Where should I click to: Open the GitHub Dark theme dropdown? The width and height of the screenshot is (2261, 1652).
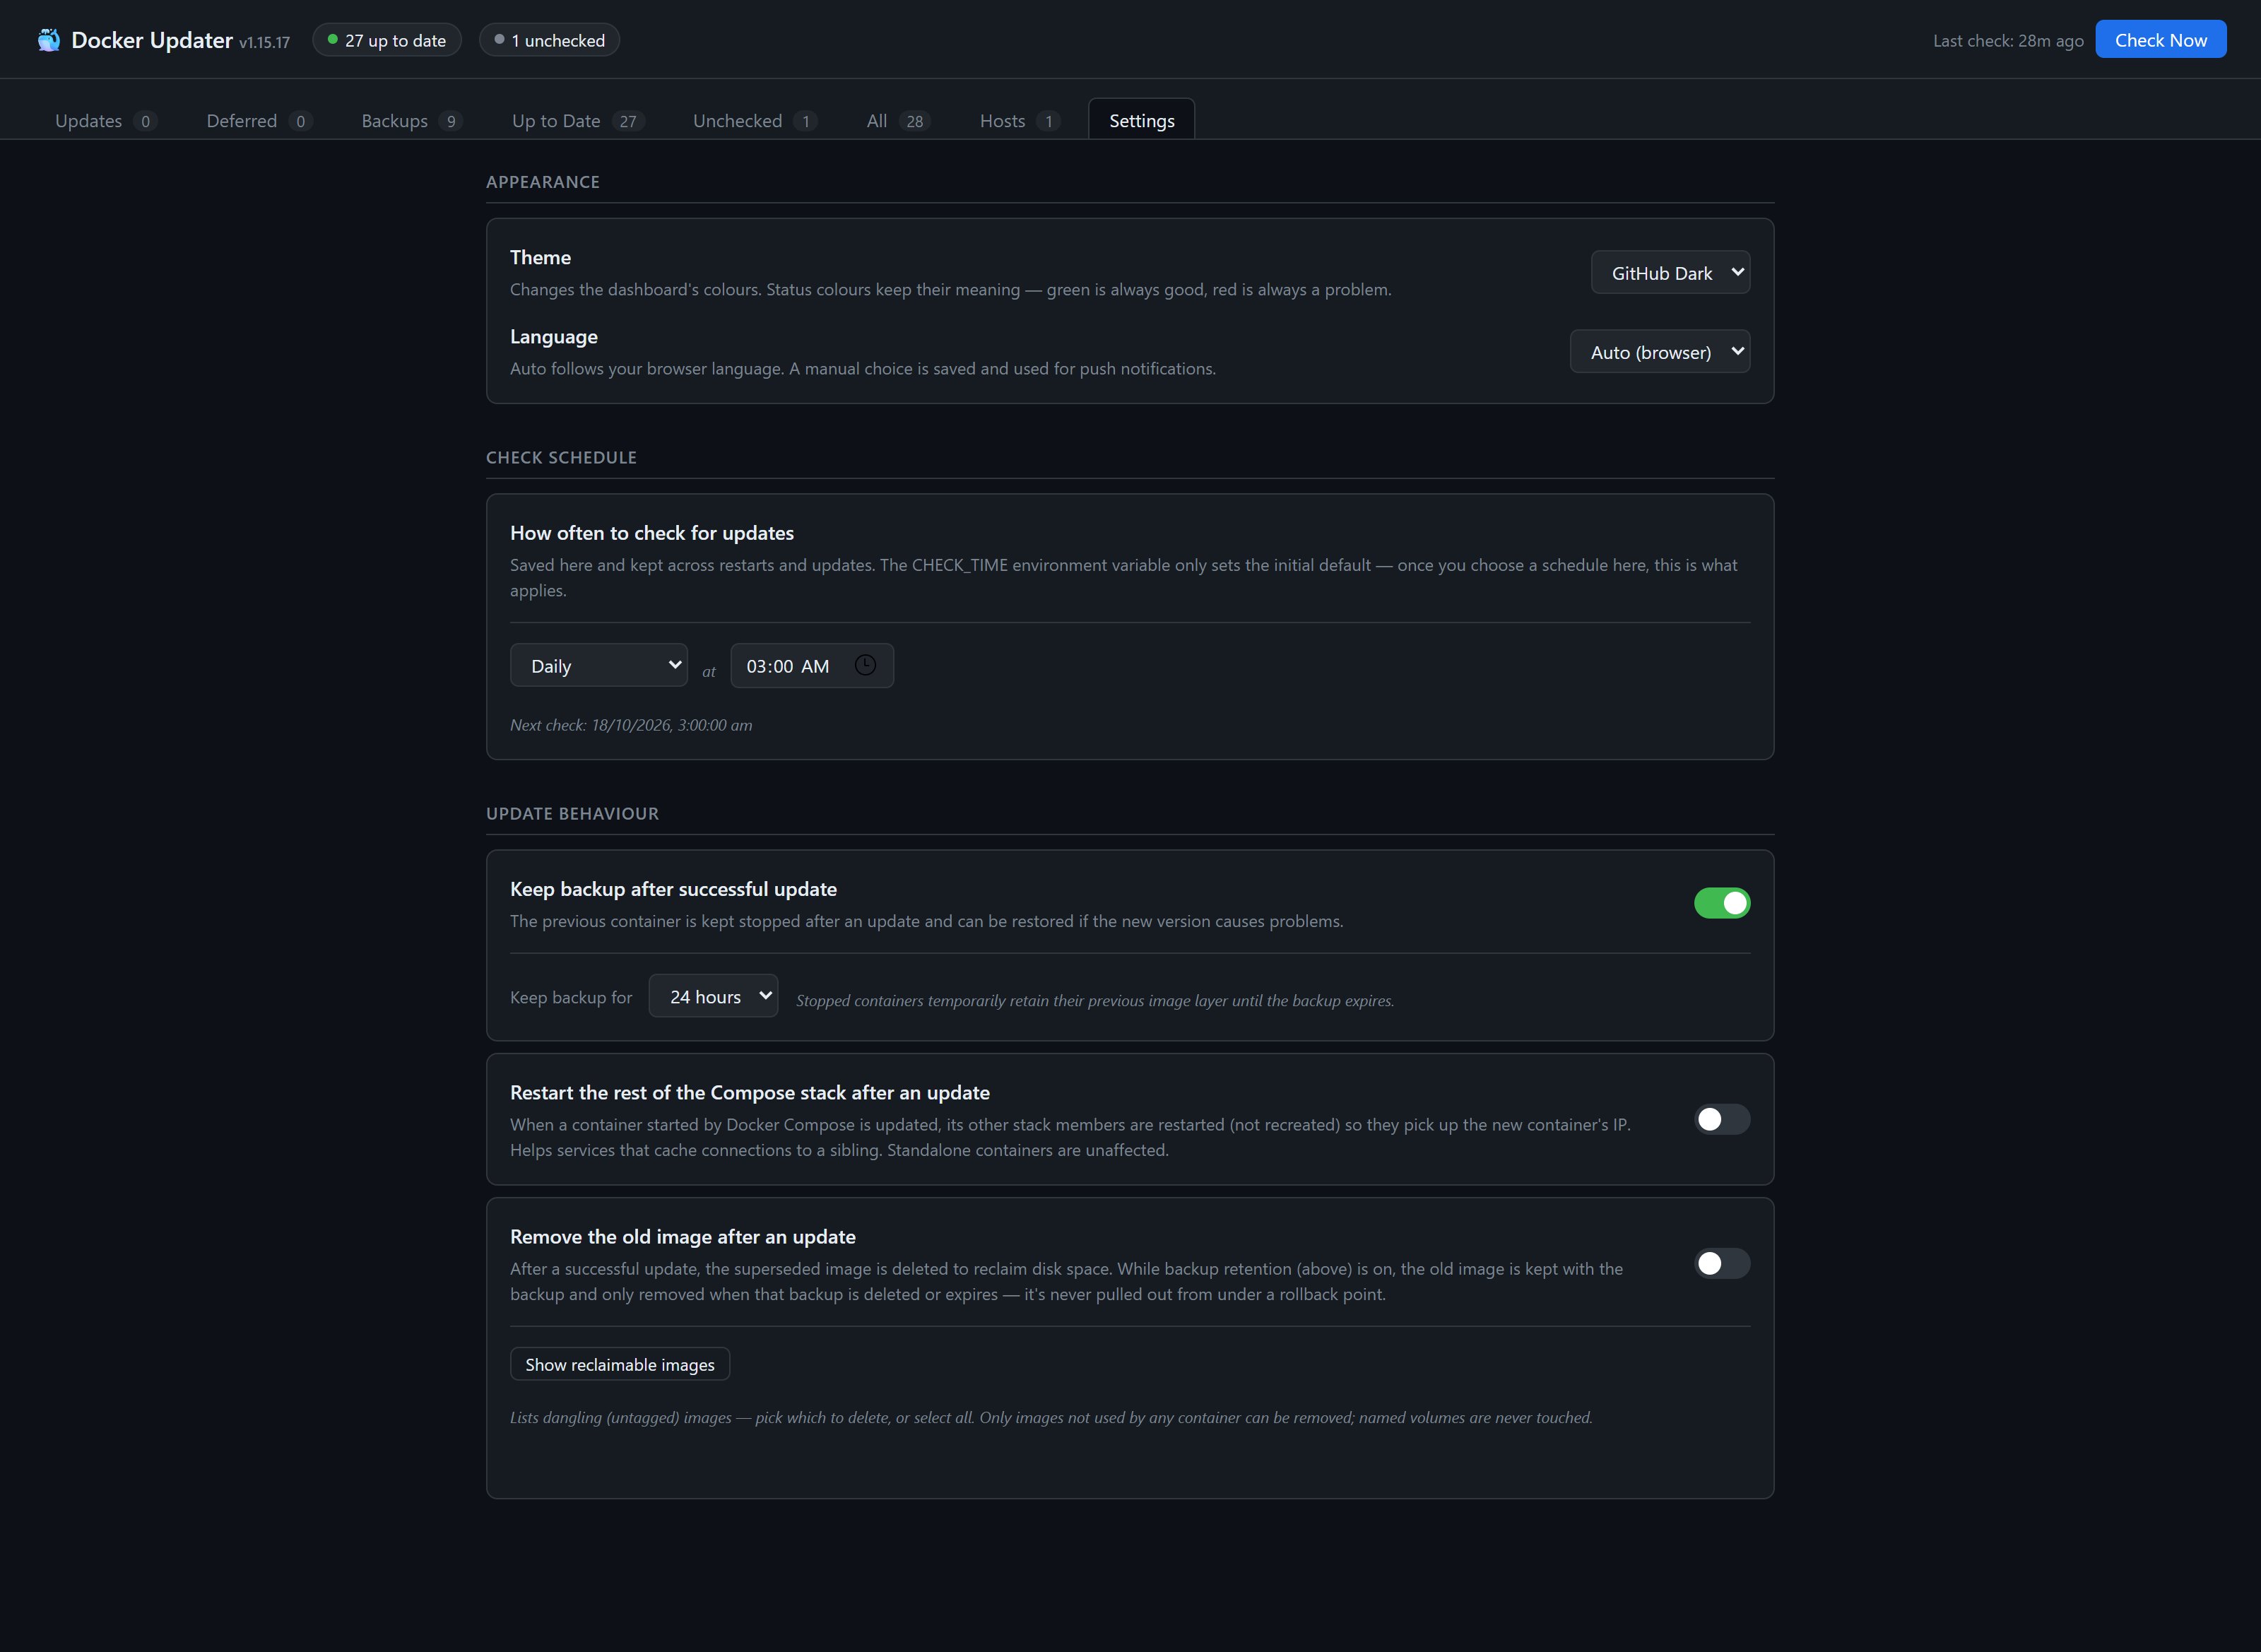[1670, 272]
